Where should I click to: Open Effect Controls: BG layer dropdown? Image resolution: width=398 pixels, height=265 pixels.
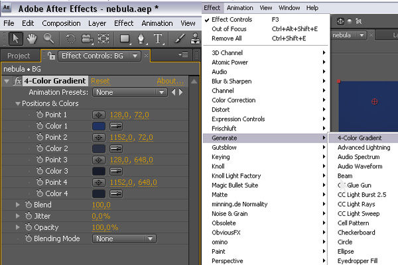tap(135, 56)
